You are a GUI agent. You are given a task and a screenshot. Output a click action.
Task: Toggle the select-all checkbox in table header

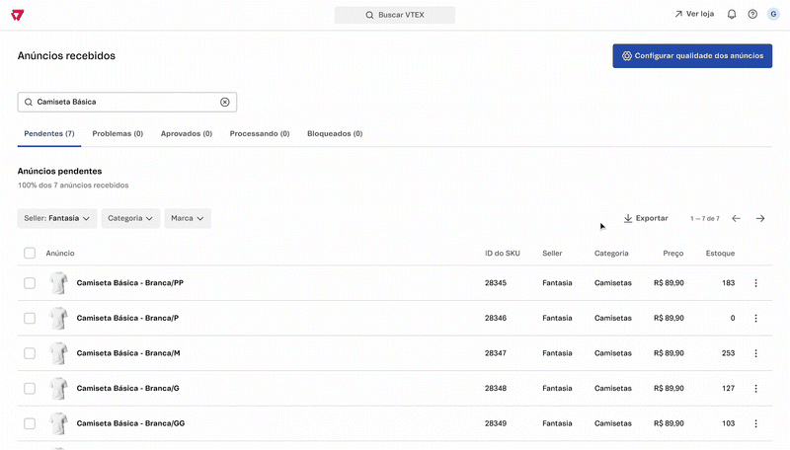click(30, 254)
